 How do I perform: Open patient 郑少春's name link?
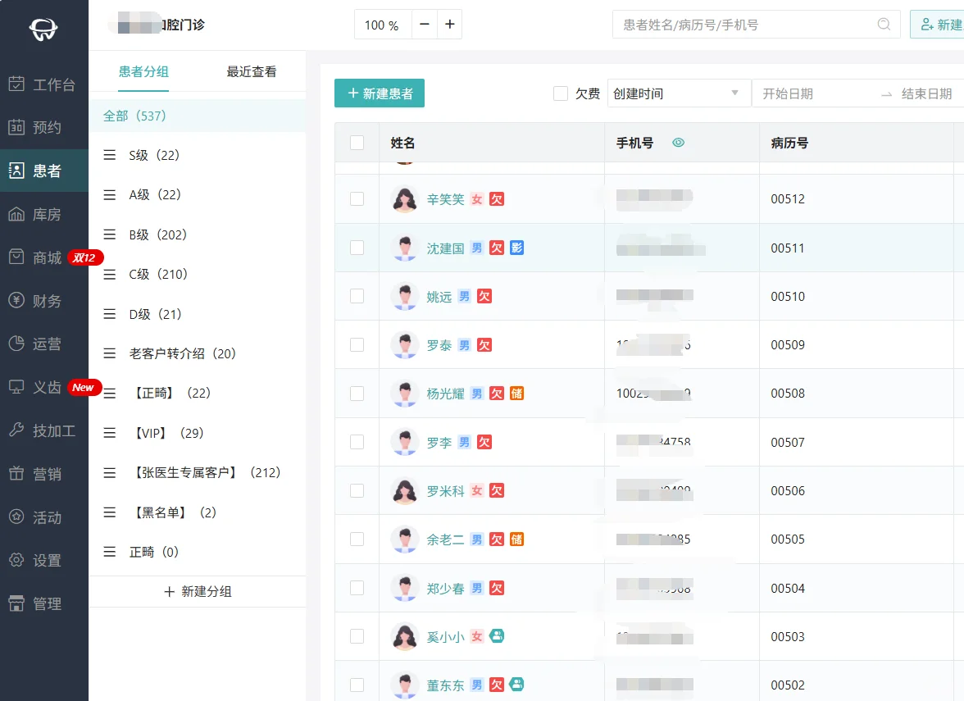(x=445, y=589)
